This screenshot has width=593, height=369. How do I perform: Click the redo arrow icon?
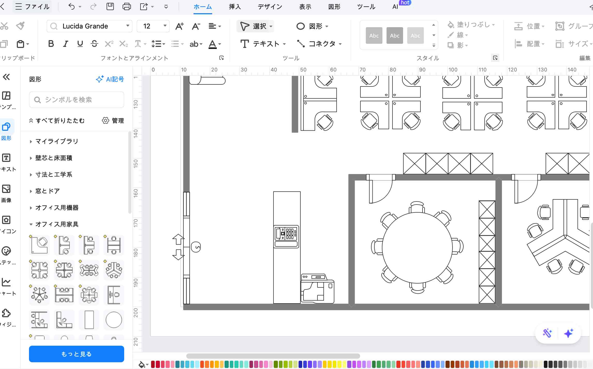93,6
